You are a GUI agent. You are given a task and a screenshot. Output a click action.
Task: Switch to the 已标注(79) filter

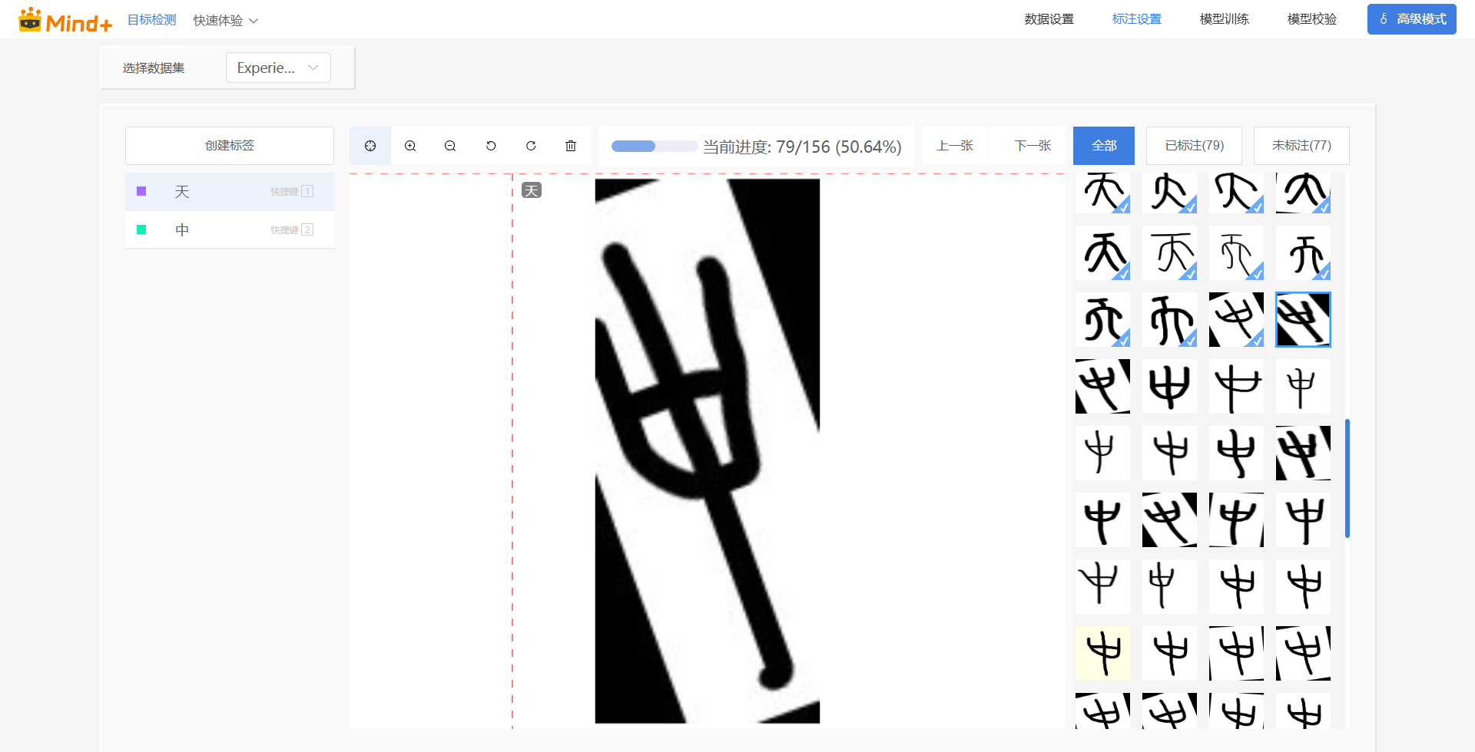tap(1193, 145)
